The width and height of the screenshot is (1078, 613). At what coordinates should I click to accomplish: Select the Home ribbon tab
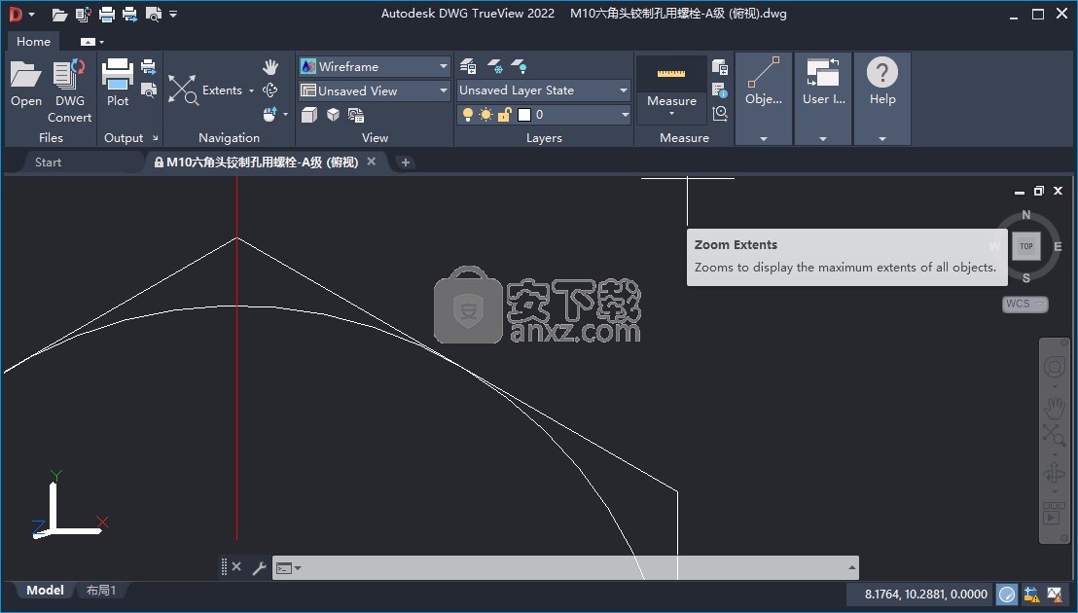(34, 41)
